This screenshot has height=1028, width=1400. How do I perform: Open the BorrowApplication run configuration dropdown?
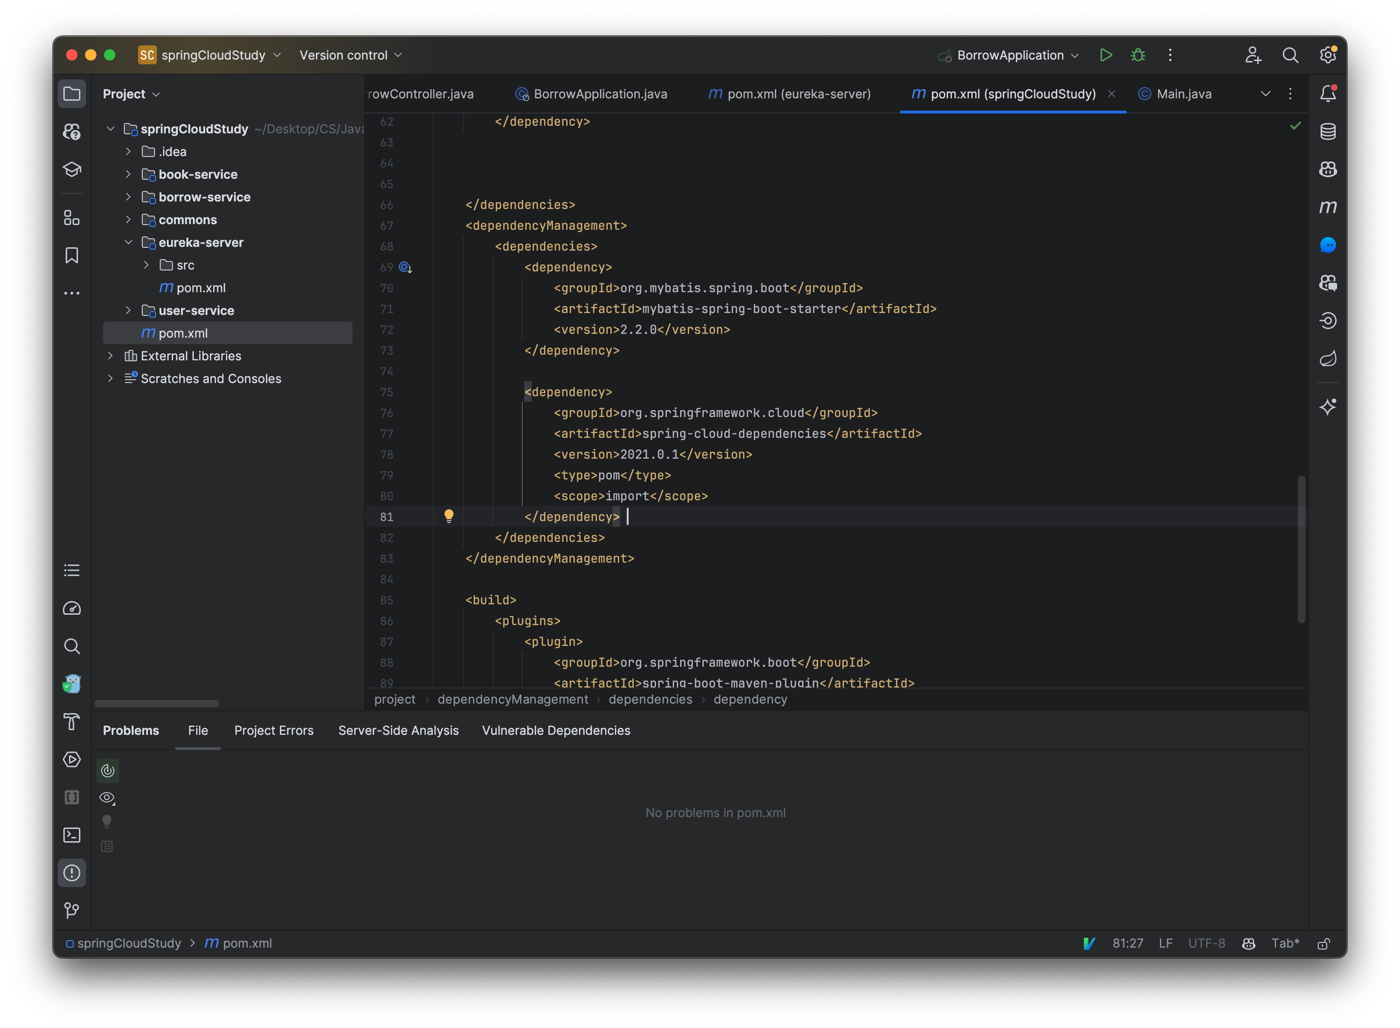(x=1075, y=55)
